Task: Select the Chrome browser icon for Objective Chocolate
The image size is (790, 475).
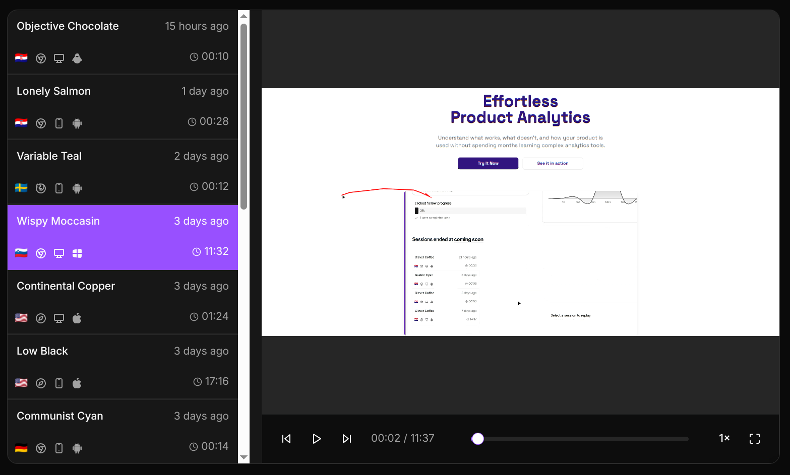Action: [41, 58]
